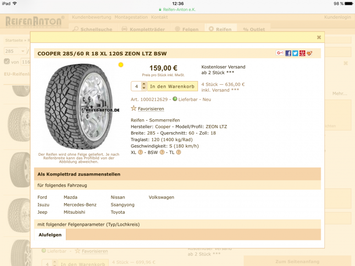The width and height of the screenshot is (355, 266).
Task: Add tires via In den Warenkorb
Action: click(x=172, y=86)
